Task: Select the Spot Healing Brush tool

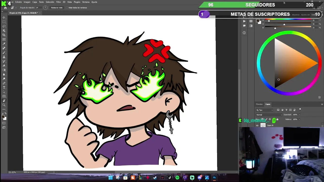Action: pyautogui.click(x=4, y=48)
